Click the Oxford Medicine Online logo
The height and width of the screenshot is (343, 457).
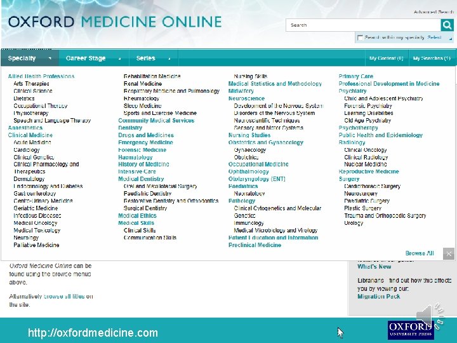click(115, 22)
